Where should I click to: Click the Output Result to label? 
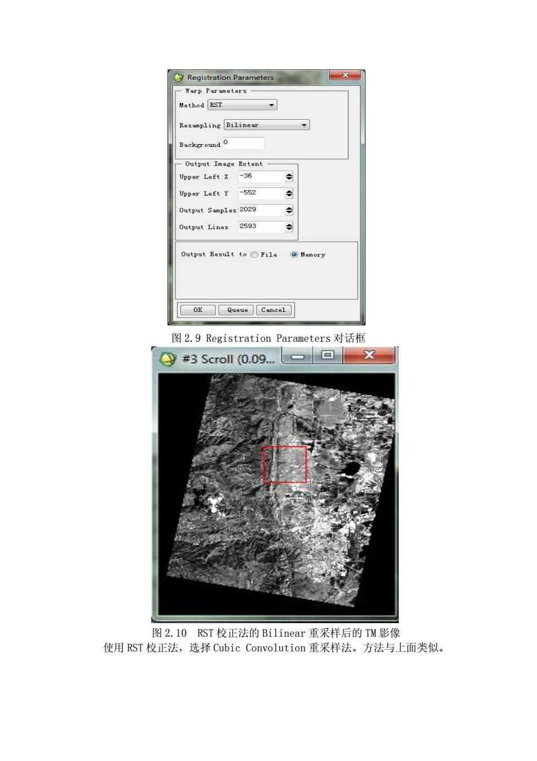point(214,254)
